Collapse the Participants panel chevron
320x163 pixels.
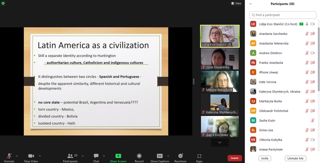250,4
